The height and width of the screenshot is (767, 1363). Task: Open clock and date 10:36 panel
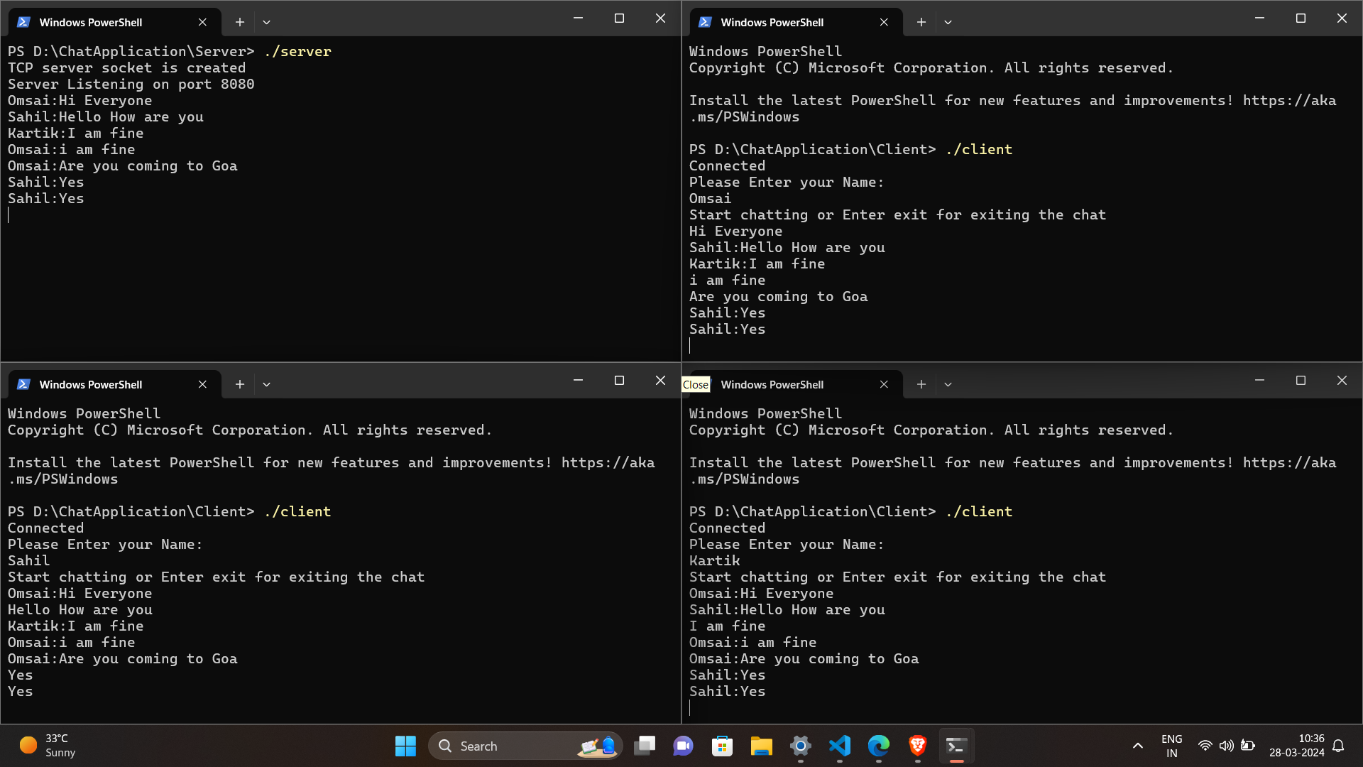coord(1296,746)
